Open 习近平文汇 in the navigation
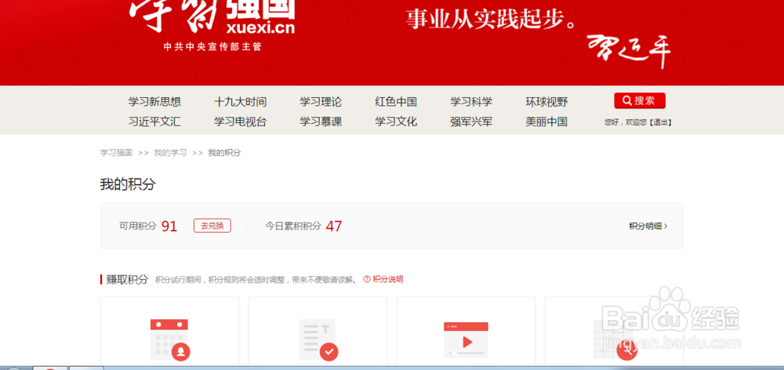Image resolution: width=784 pixels, height=370 pixels. 154,122
